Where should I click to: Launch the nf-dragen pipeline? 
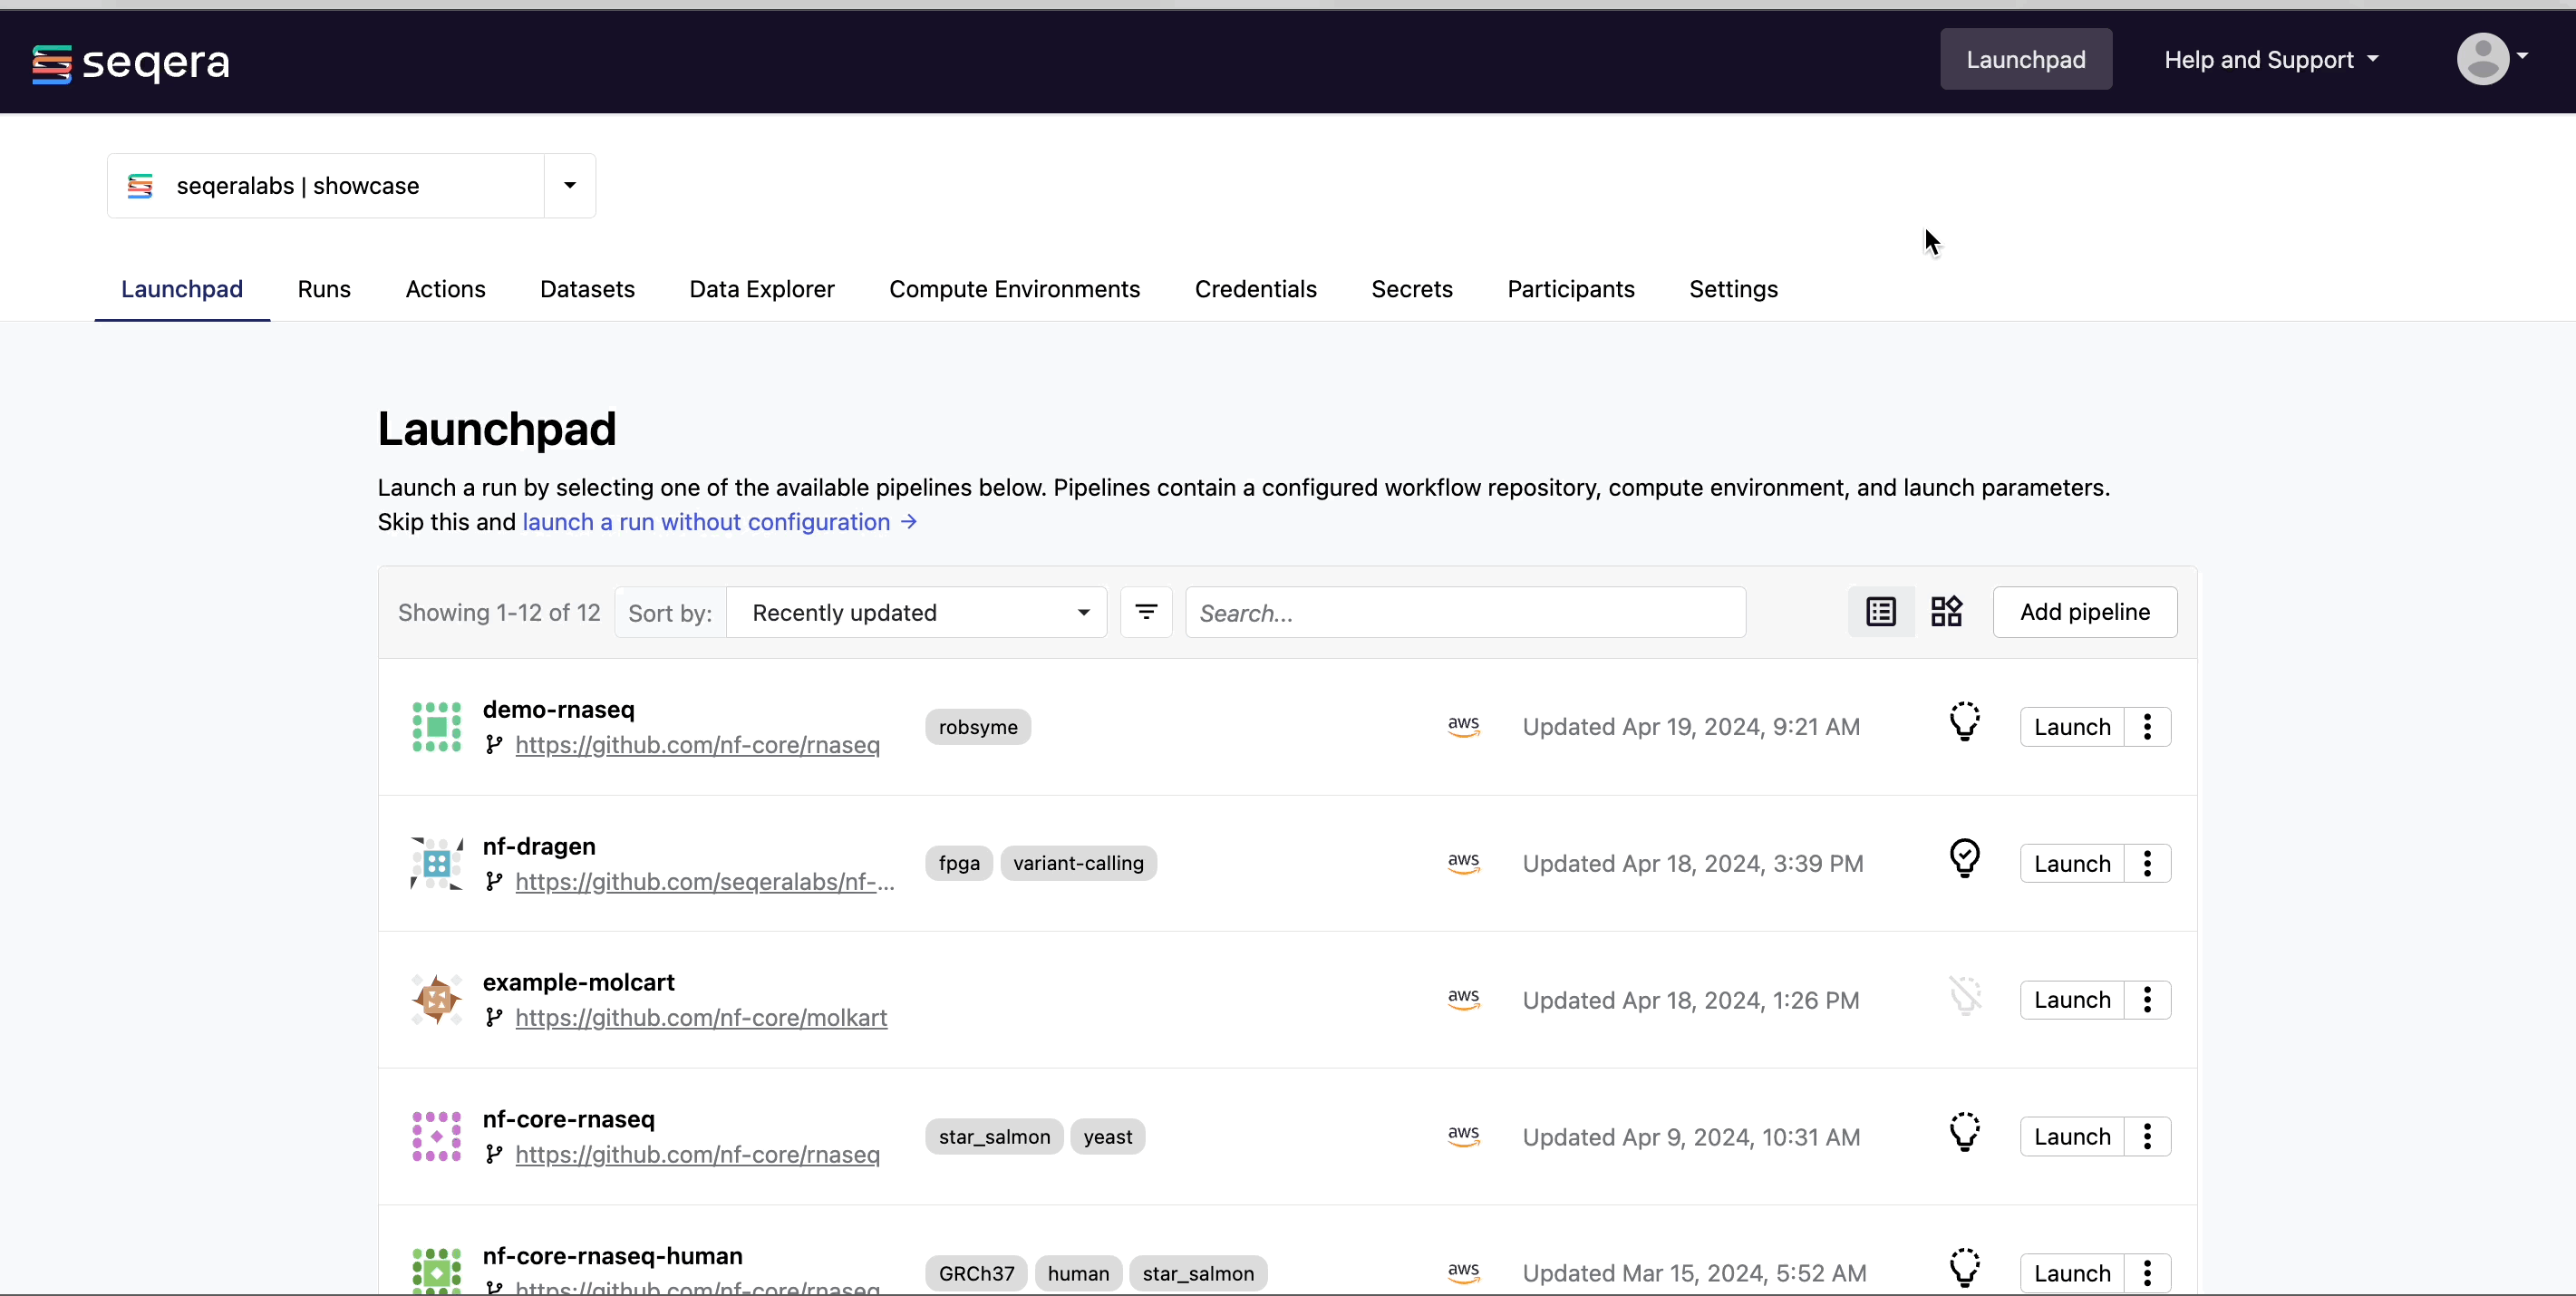2071,864
